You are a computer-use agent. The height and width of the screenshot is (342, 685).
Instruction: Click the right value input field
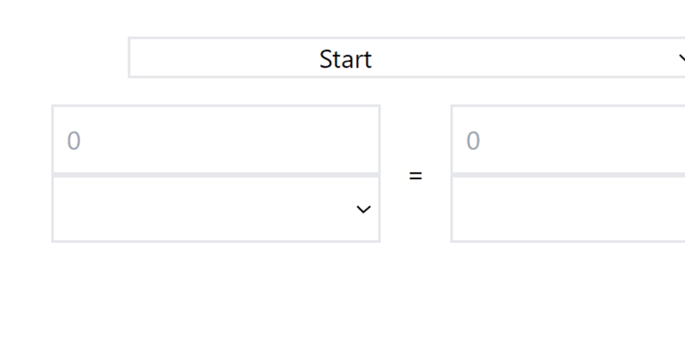click(x=567, y=141)
